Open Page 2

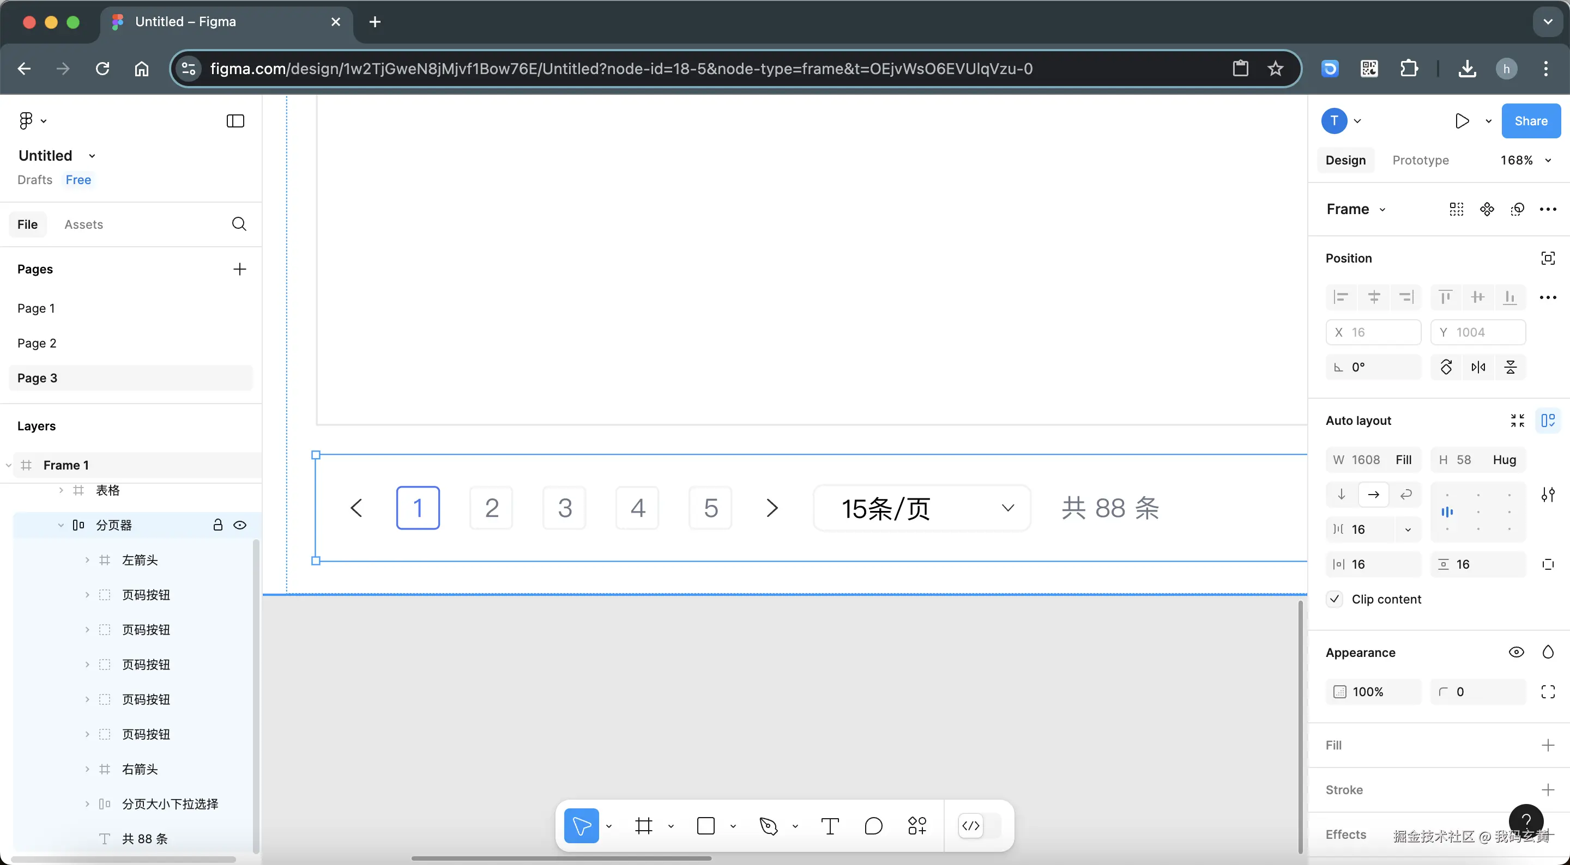point(37,343)
